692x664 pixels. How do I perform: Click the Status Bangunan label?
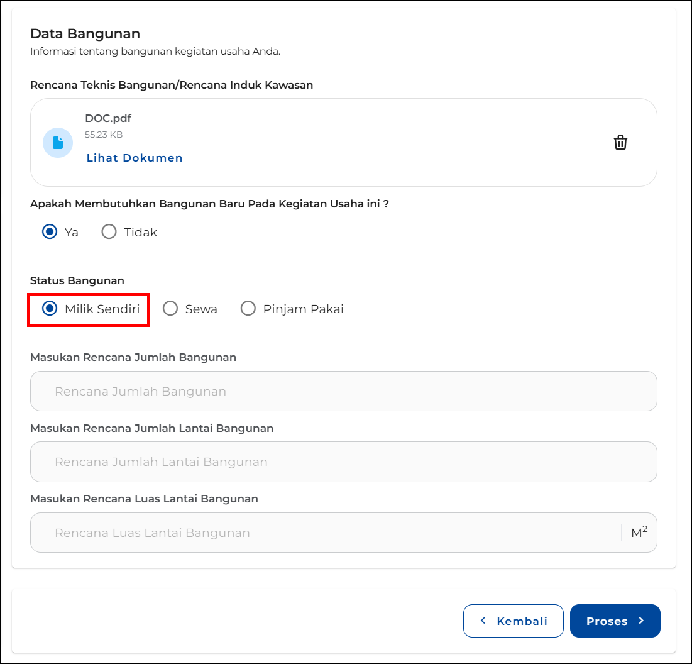77,280
